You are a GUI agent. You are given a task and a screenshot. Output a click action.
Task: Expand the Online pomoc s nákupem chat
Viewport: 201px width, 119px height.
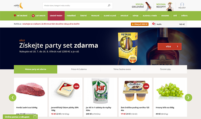pyautogui.click(x=20, y=117)
